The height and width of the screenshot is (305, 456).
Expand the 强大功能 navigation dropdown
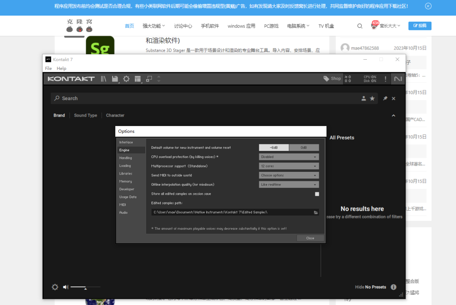[x=154, y=26]
